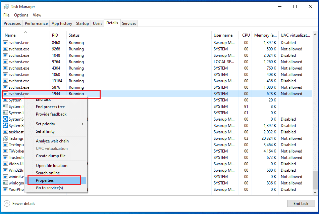Switch to the Services tab
The image size is (319, 214).
129,24
